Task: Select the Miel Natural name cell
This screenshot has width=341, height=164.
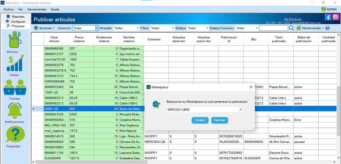Action: [131, 131]
